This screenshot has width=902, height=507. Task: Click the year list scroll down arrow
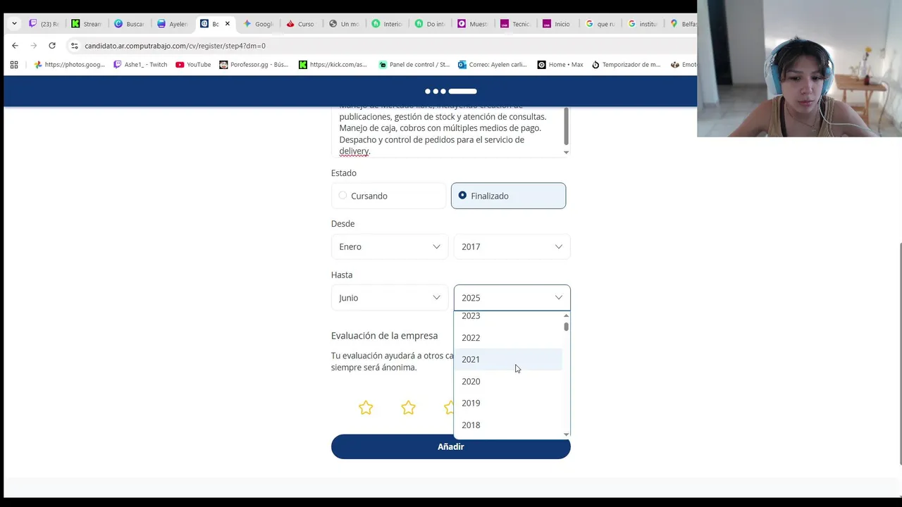566,434
